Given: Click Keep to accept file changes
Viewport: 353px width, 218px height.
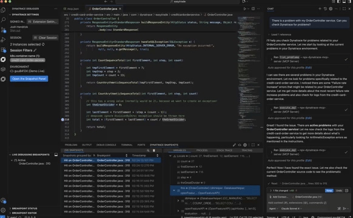Looking at the screenshot, I should click(x=329, y=191).
